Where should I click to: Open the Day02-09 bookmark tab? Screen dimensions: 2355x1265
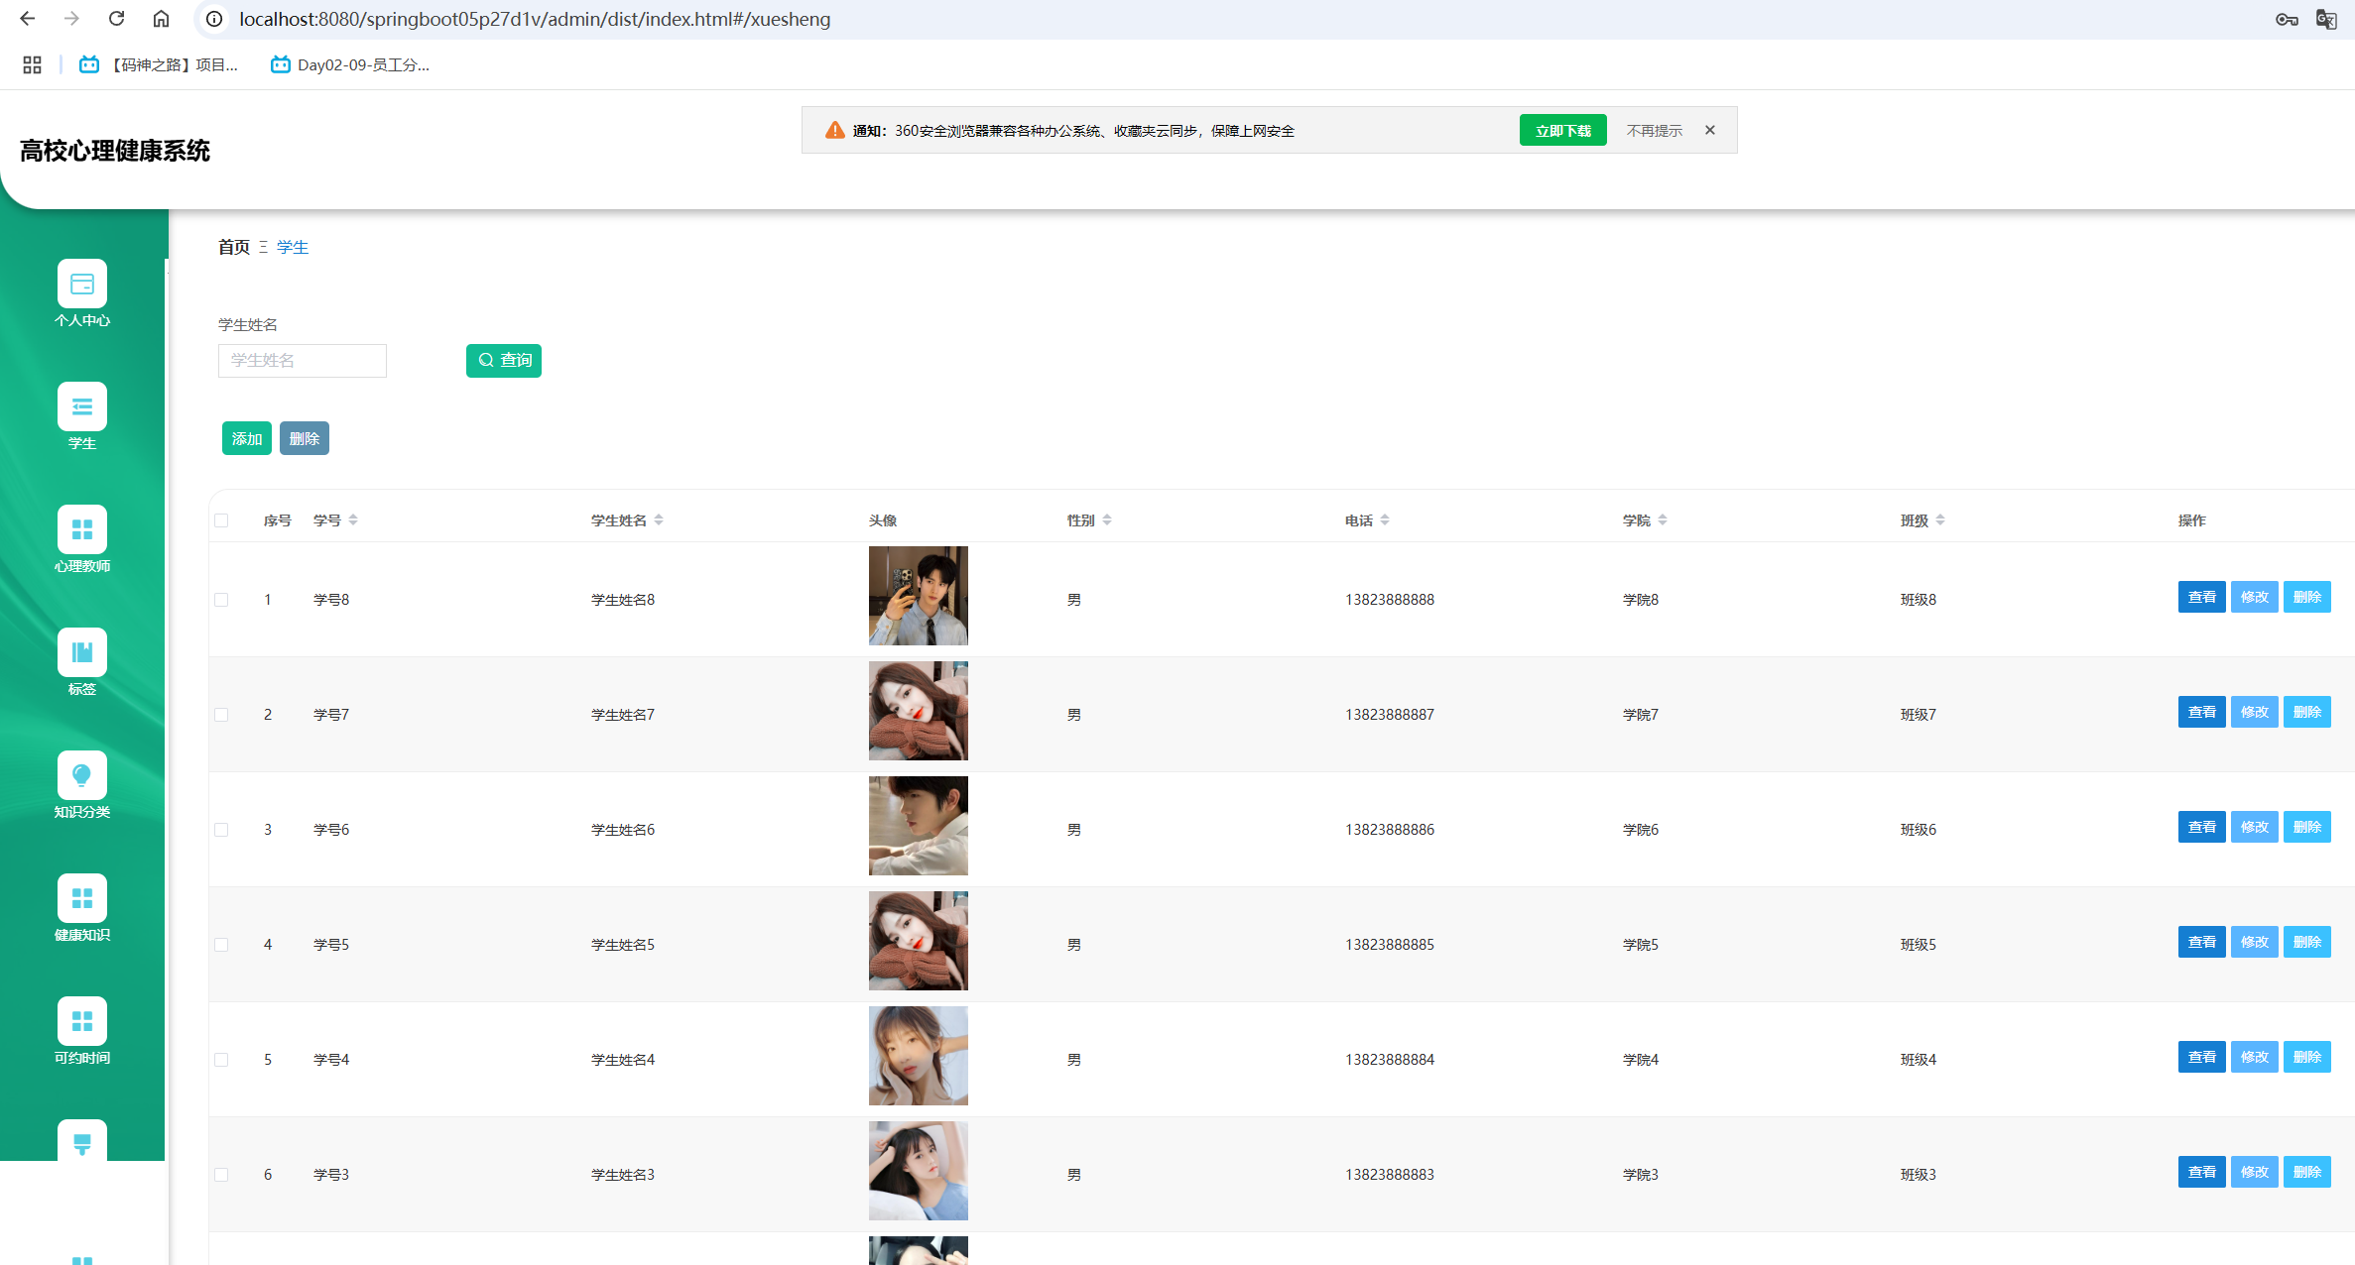click(350, 64)
